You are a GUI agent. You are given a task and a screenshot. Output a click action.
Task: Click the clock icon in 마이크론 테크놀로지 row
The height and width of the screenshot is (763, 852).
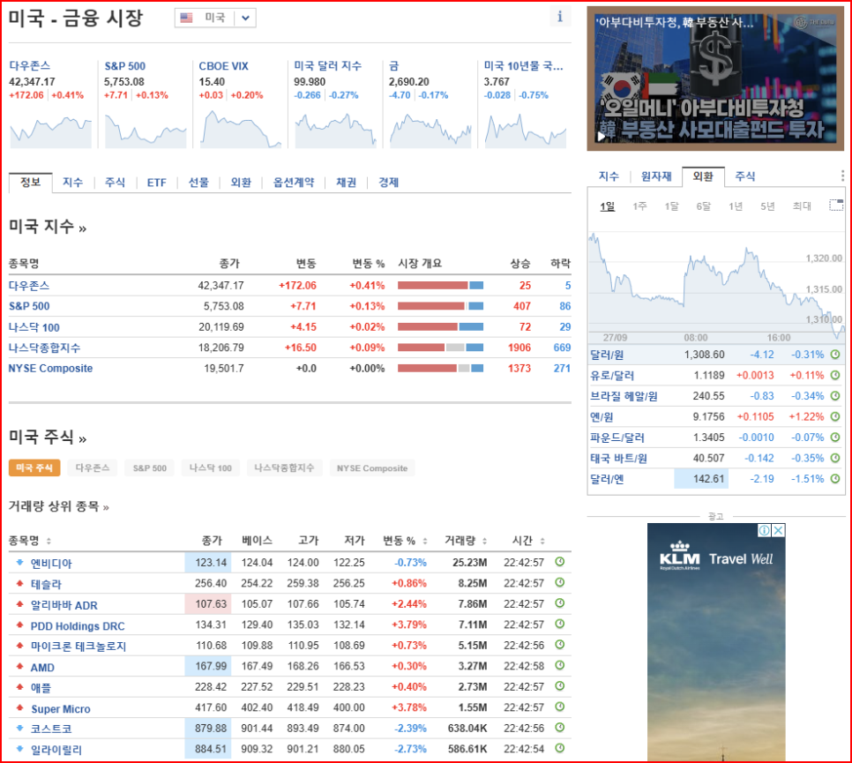pos(560,644)
